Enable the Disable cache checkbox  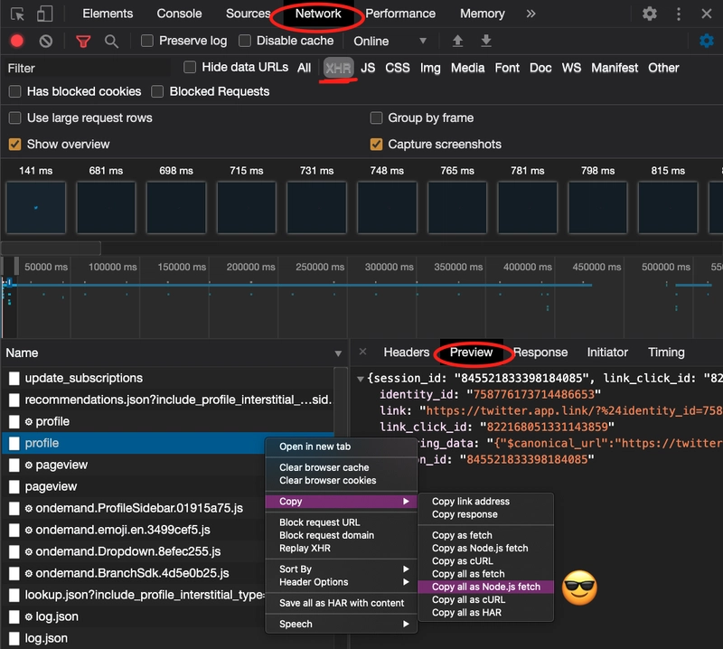tap(245, 41)
